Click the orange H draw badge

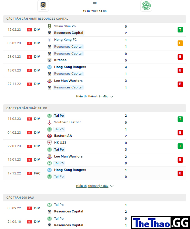(x=180, y=43)
